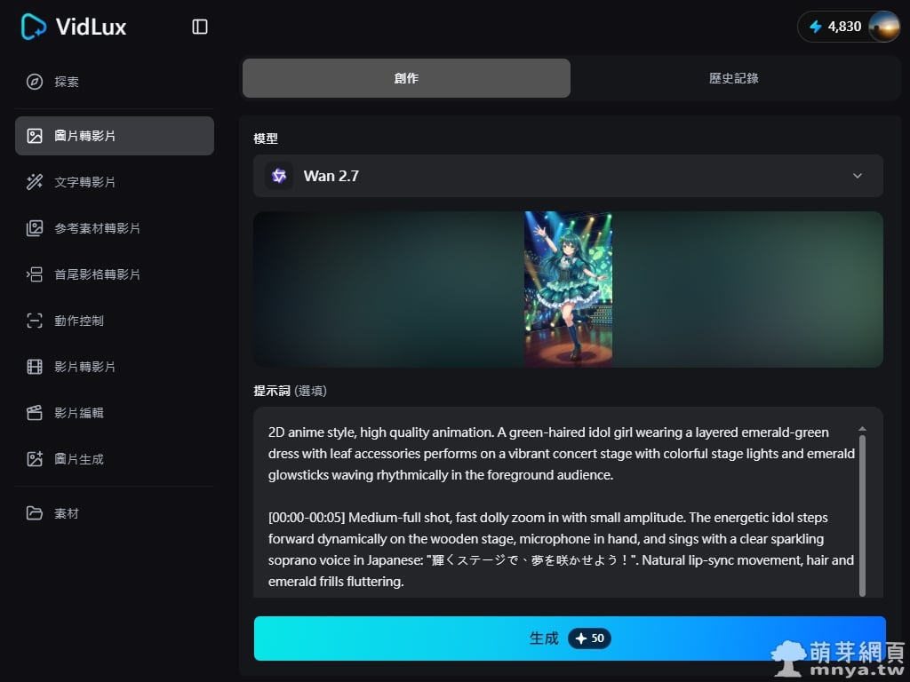The height and width of the screenshot is (682, 910).
Task: Click the 4,830 credits balance
Action: click(x=844, y=27)
